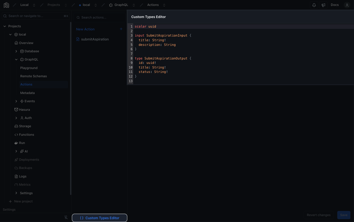Click 'input SubmitAspirationInput {' line in editor
This screenshot has height=222, width=354.
[x=163, y=36]
